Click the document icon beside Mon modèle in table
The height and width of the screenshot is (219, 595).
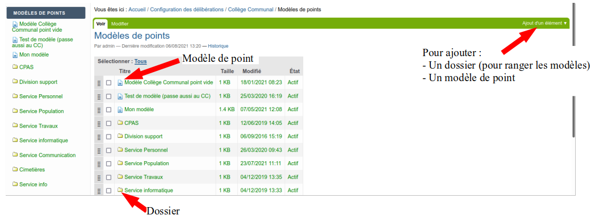click(120, 110)
